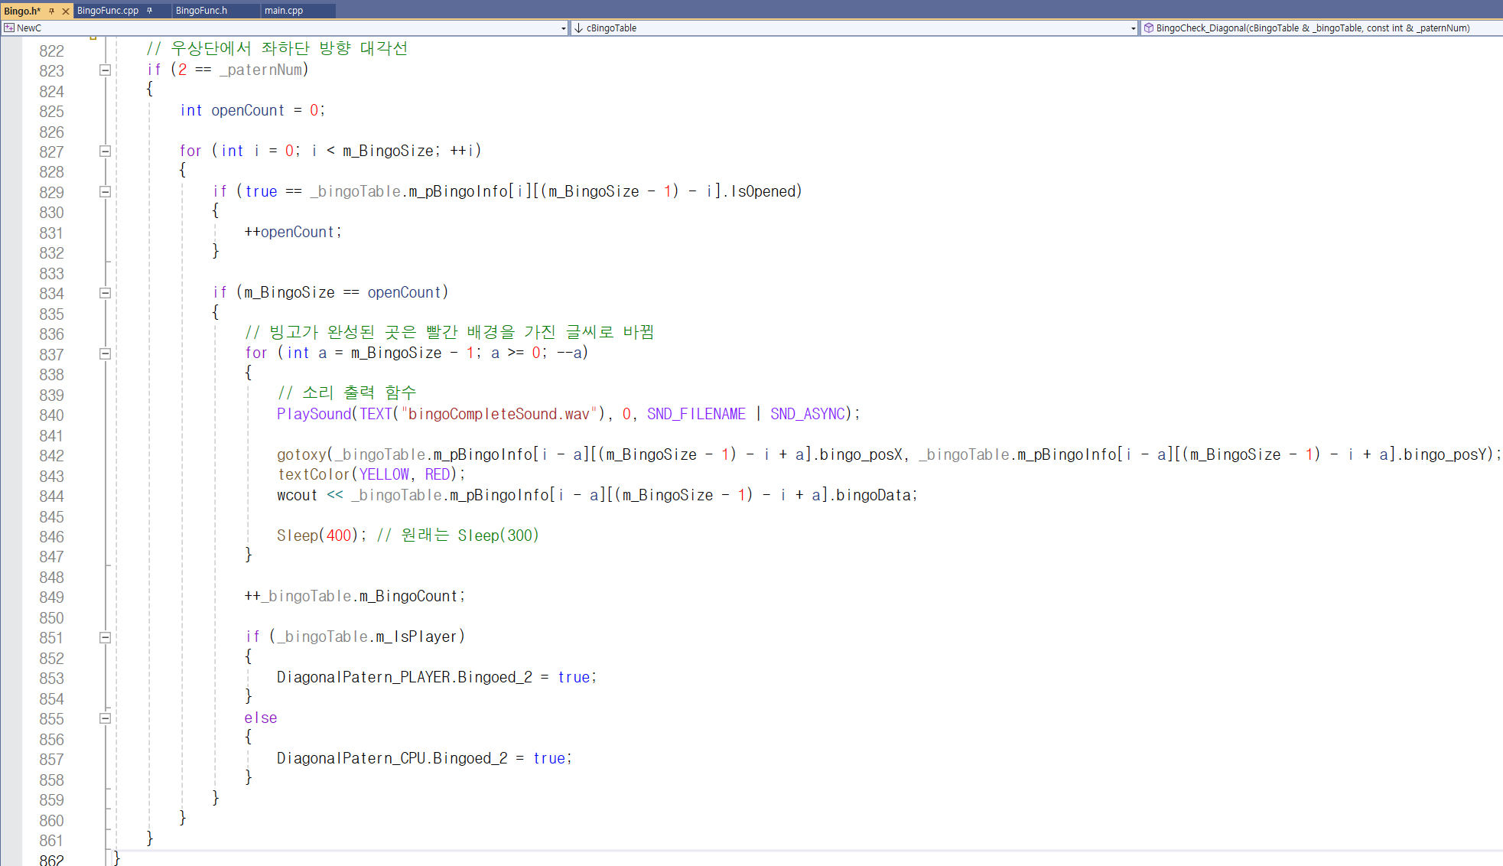Collapse the if block at line 823
The width and height of the screenshot is (1503, 866).
coord(106,70)
